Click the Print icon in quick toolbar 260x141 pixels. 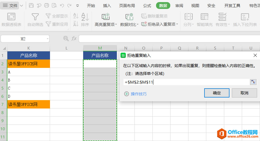pyautogui.click(x=47, y=6)
